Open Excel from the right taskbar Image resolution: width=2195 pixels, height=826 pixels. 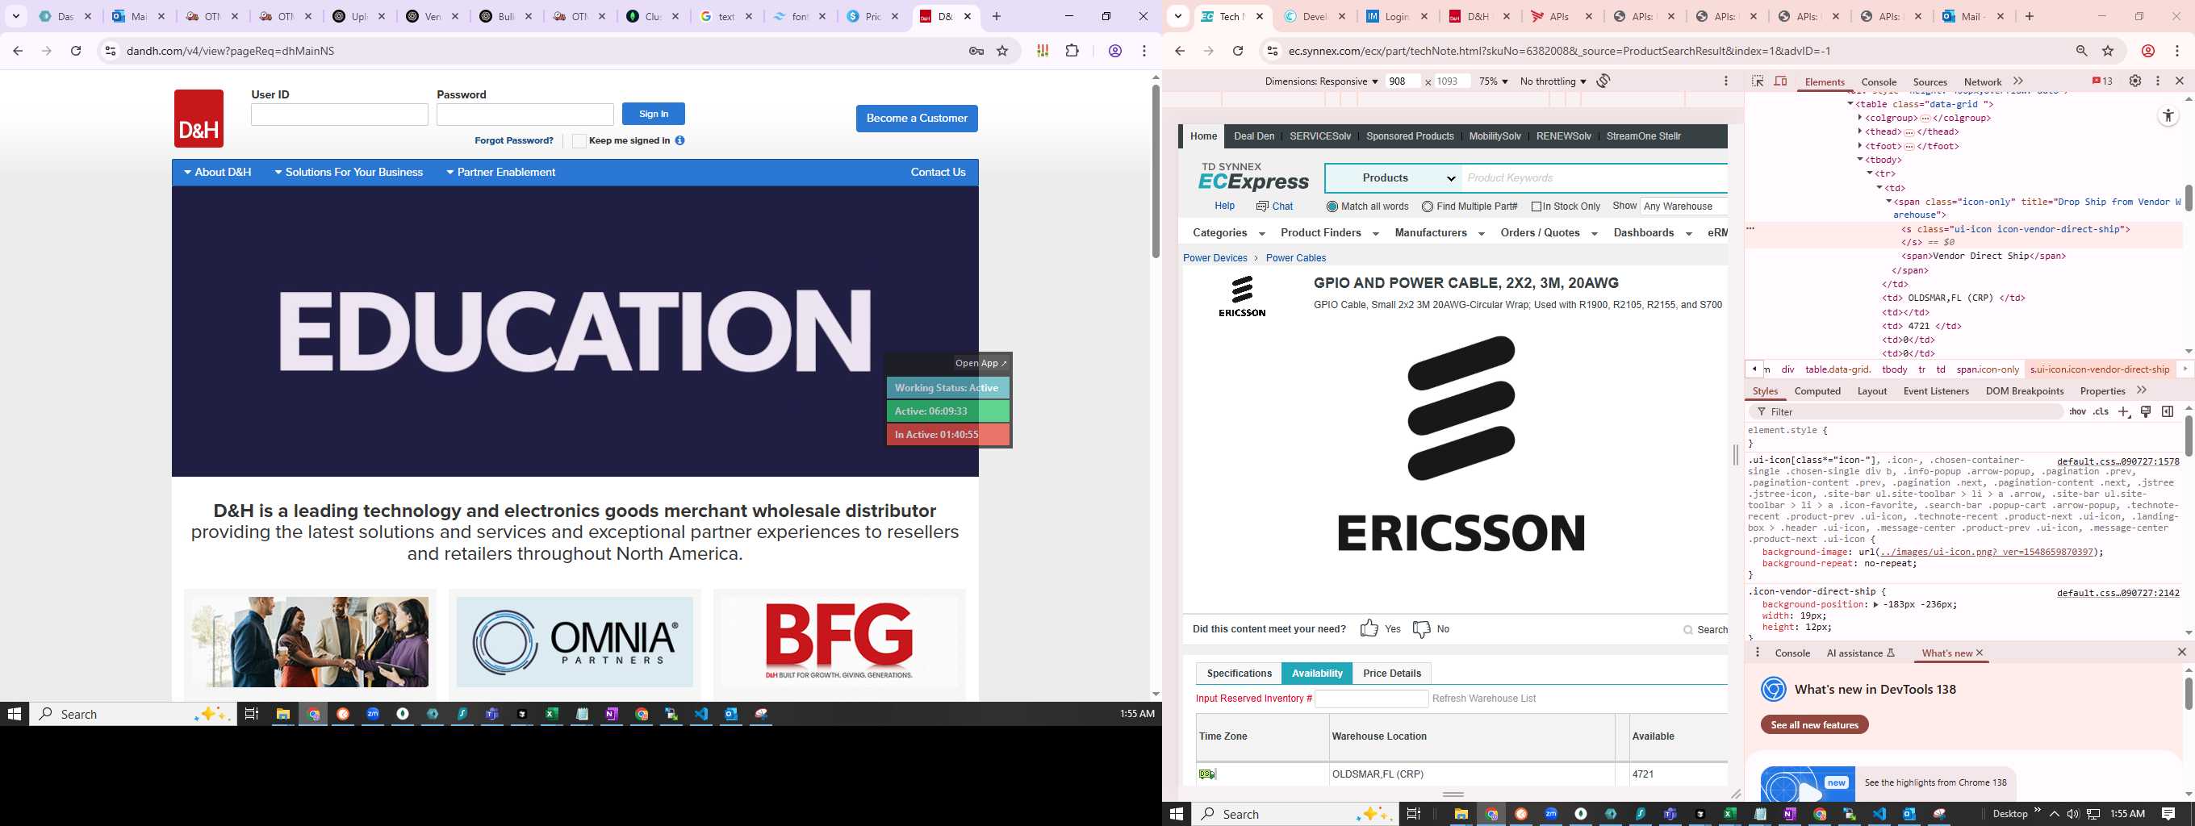coord(1729,814)
